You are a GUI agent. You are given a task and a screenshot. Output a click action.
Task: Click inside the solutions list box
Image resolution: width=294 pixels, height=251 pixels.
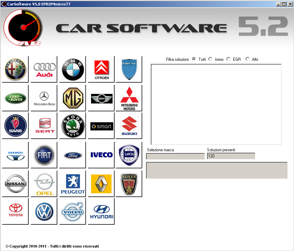click(216, 104)
